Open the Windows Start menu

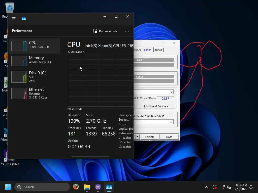(x=8, y=187)
